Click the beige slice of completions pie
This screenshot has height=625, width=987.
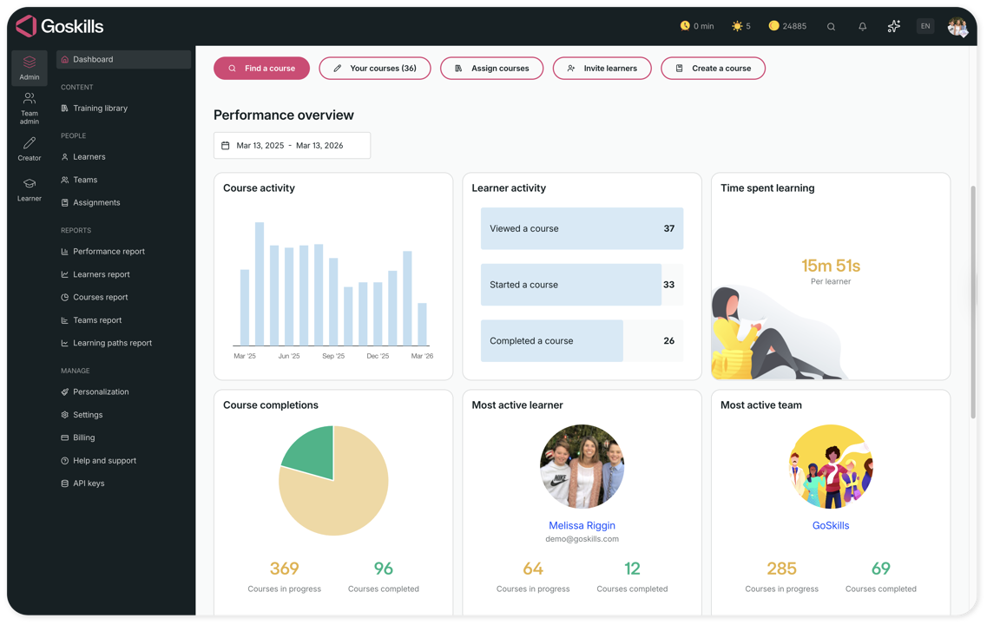click(346, 497)
